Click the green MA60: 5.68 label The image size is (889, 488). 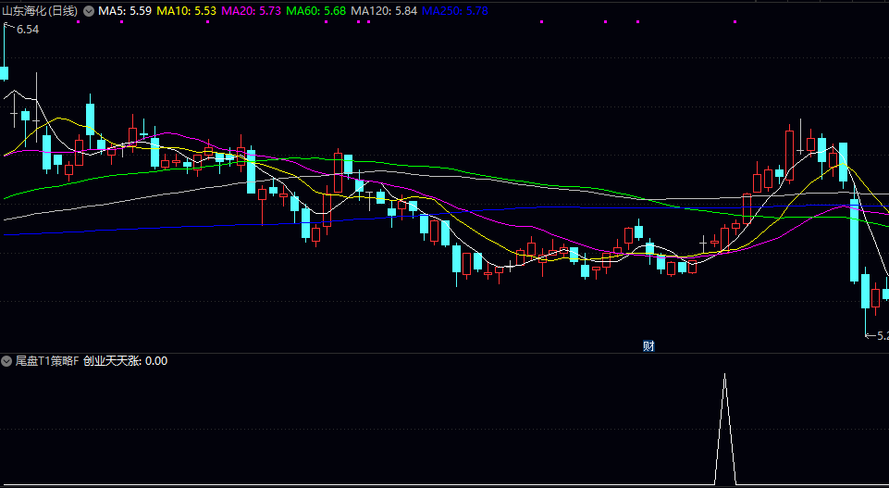(x=316, y=11)
